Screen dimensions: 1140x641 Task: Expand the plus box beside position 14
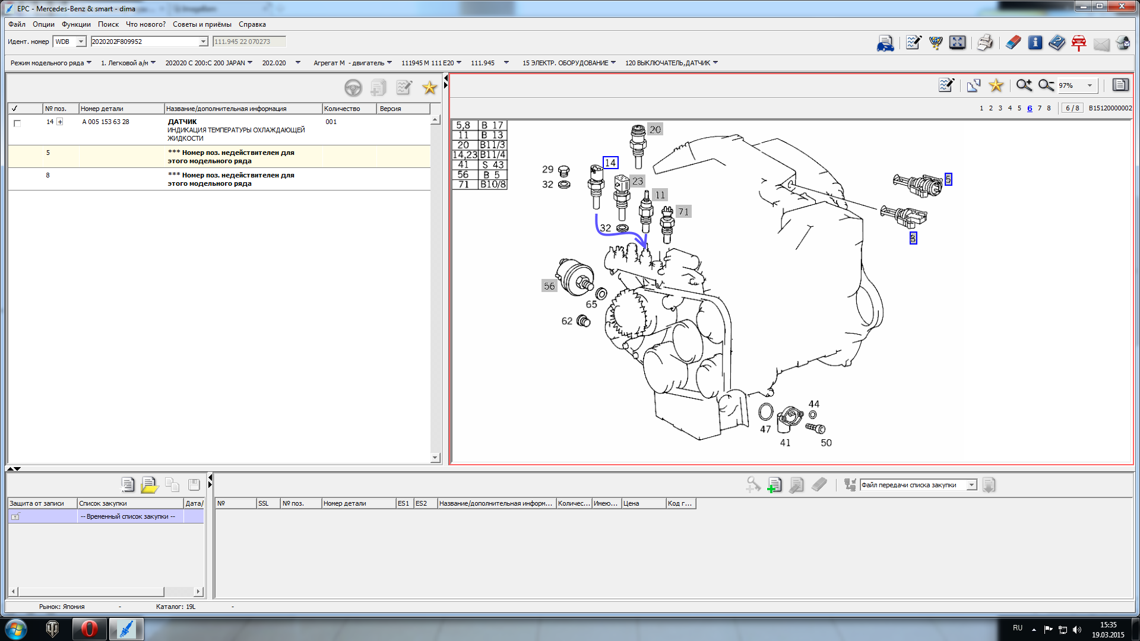[60, 122]
